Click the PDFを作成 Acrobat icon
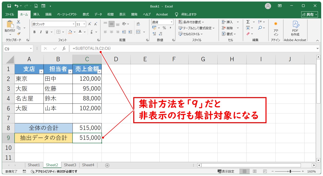 tap(295, 28)
